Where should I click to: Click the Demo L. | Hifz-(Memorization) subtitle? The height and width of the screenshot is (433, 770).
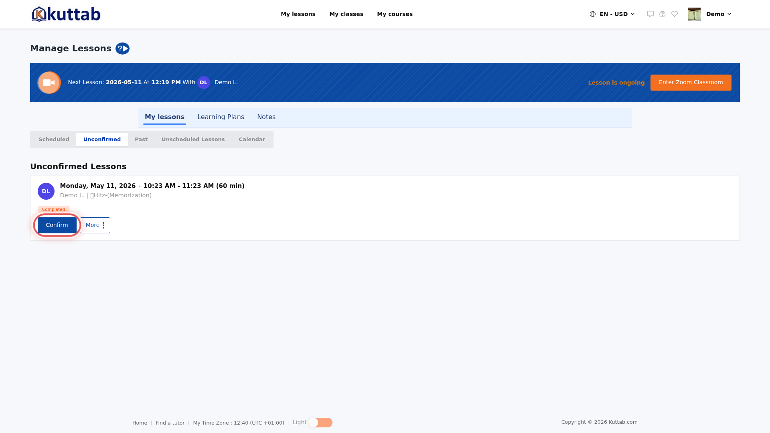tap(106, 195)
